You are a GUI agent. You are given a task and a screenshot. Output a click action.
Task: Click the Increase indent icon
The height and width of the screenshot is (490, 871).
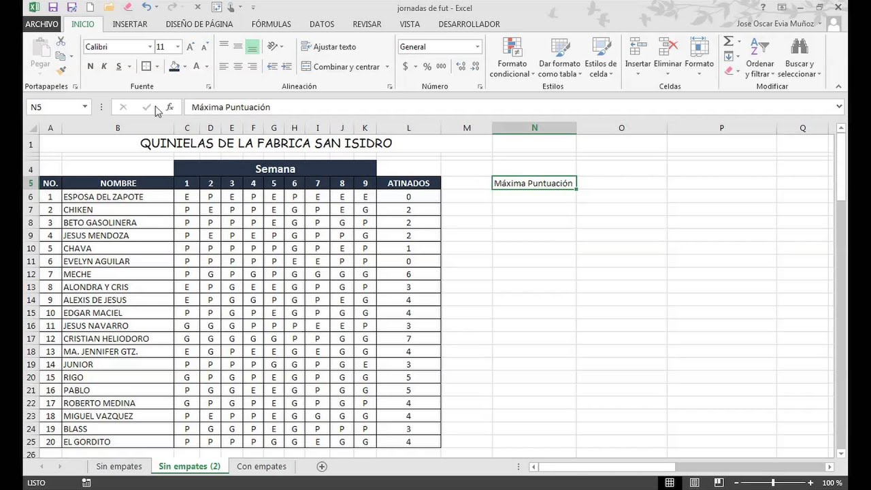[x=286, y=67]
